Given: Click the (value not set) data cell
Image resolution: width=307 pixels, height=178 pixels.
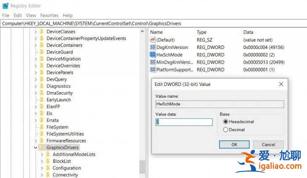Looking at the screenshot, I should [258, 40].
